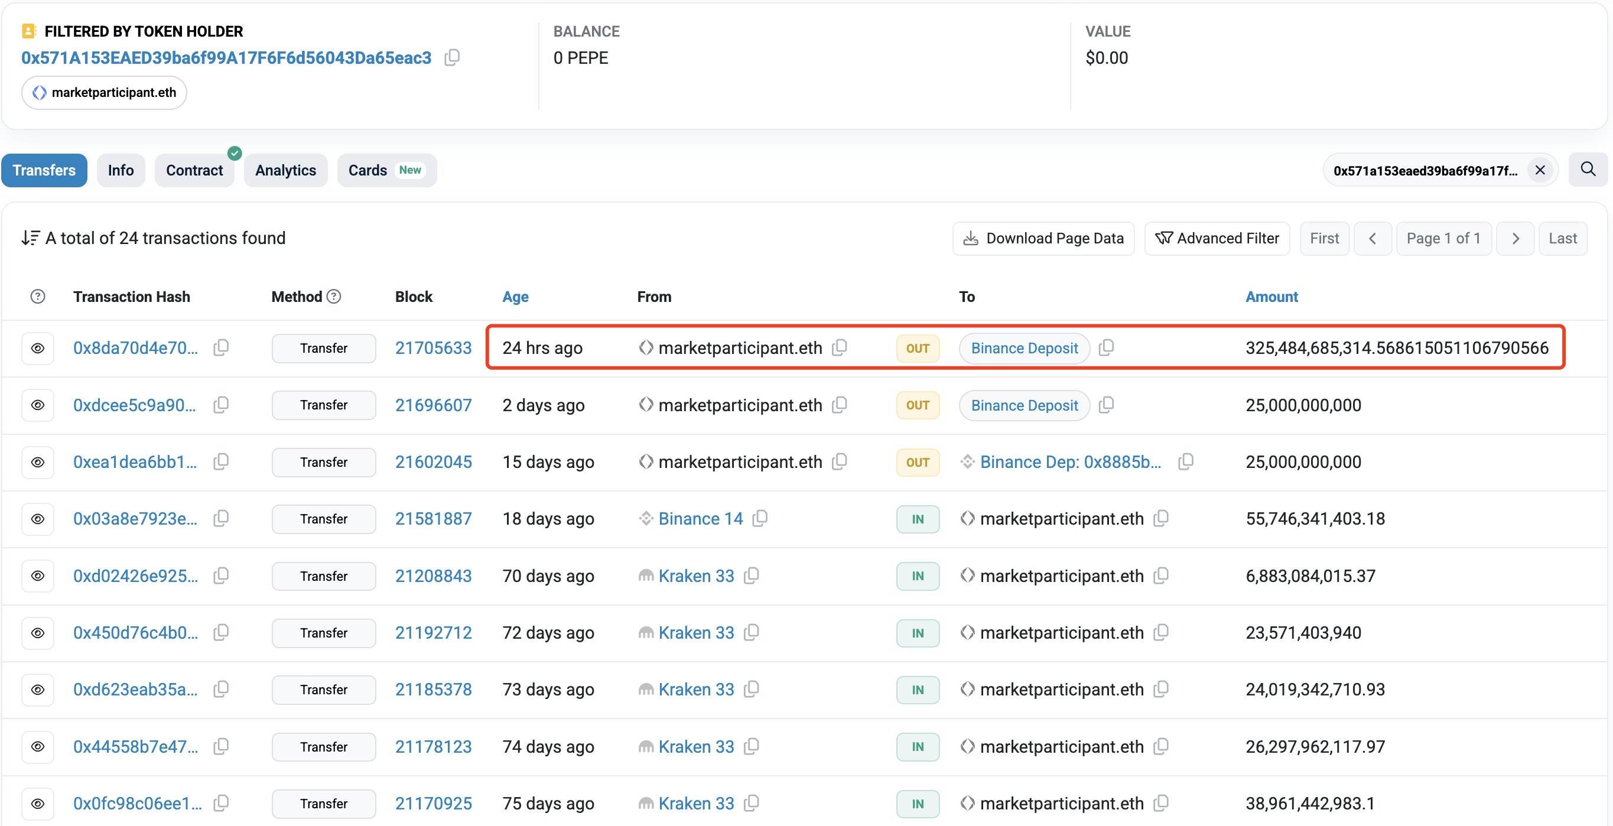Toggle eye preview for transaction 0xdcee5c9a90

(38, 405)
